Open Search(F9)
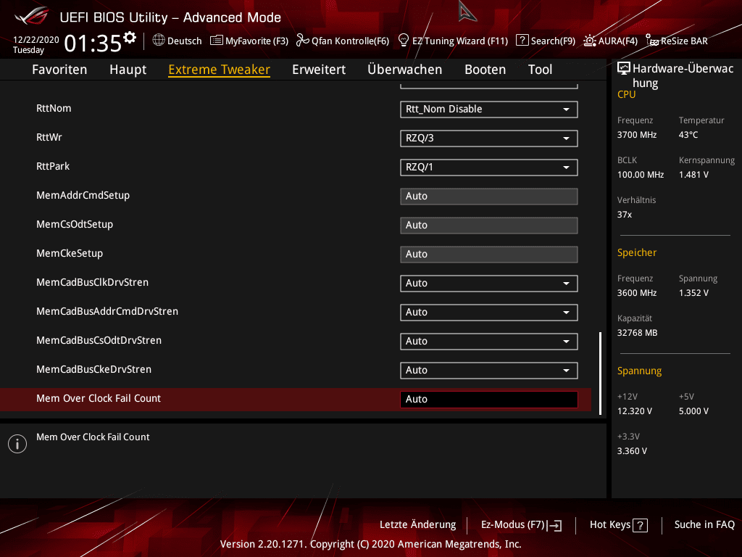This screenshot has width=742, height=557. point(553,41)
